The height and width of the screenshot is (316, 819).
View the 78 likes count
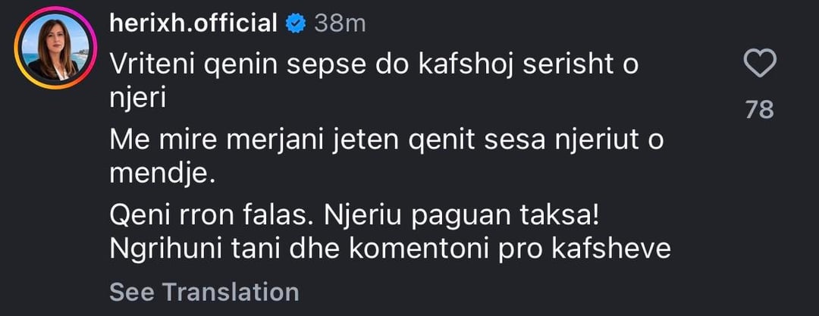point(759,111)
